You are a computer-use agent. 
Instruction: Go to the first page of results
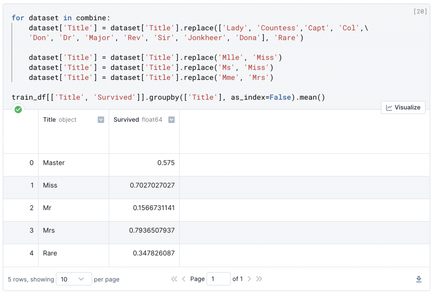point(174,279)
